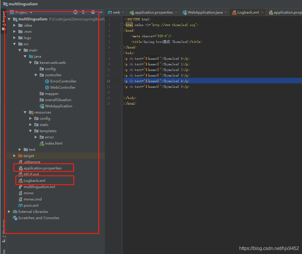Collapse the multilingualism root node
The height and width of the screenshot is (254, 302).
[x=9, y=19]
